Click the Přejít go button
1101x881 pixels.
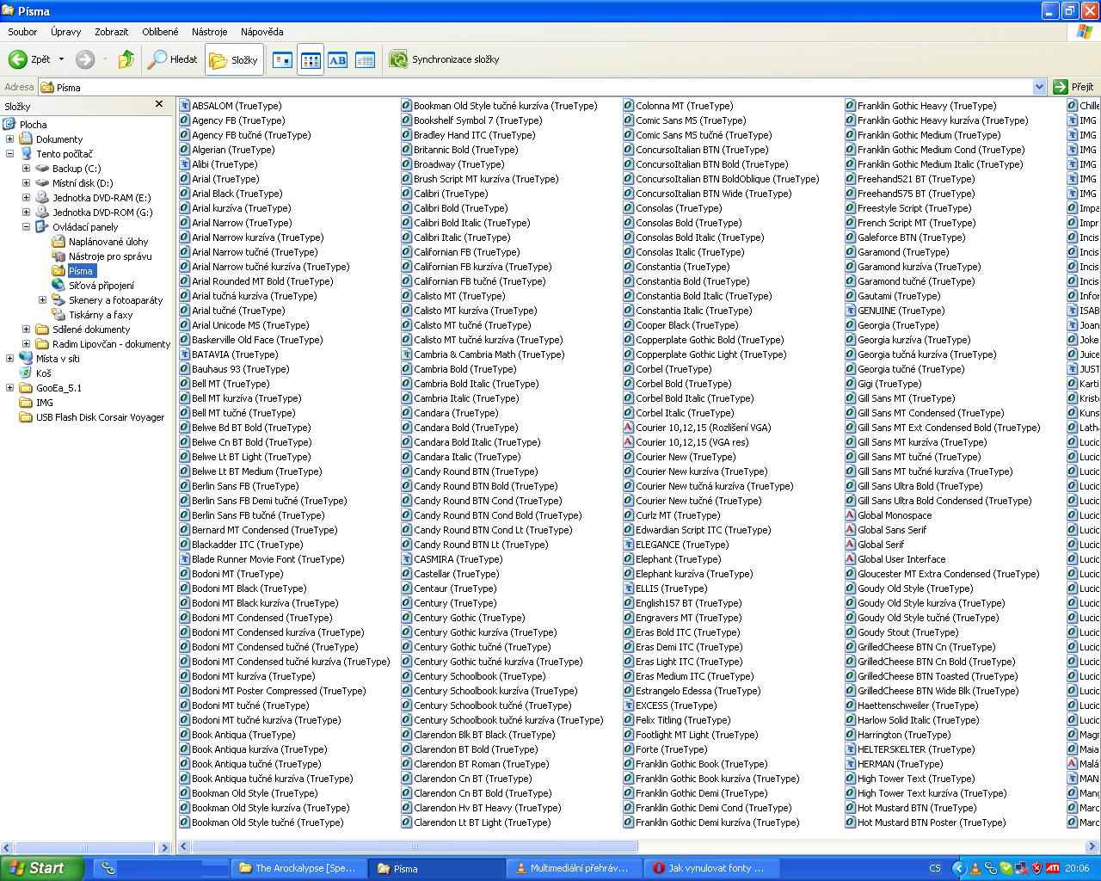pos(1074,87)
